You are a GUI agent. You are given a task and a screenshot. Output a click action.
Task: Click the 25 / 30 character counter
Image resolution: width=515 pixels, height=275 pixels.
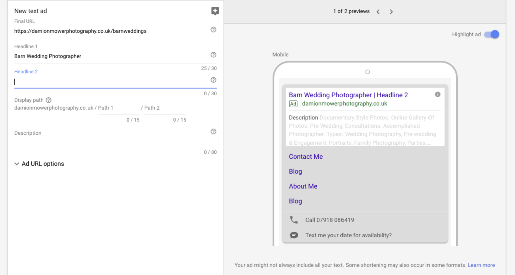pyautogui.click(x=209, y=68)
